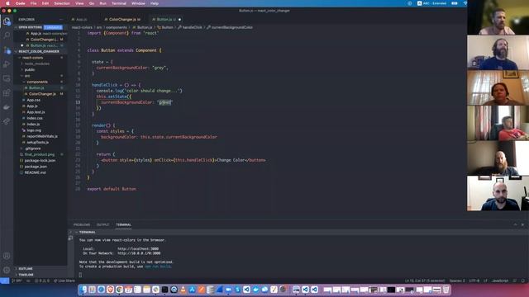
Task: Launch Brave browser from Dock
Action: pyautogui.click(x=110, y=290)
